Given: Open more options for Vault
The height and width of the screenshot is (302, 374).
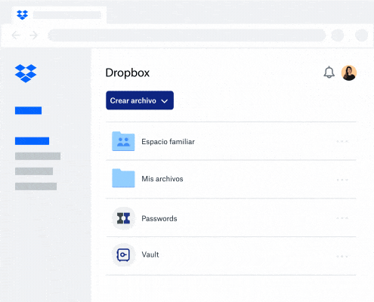Looking at the screenshot, I should tap(342, 257).
